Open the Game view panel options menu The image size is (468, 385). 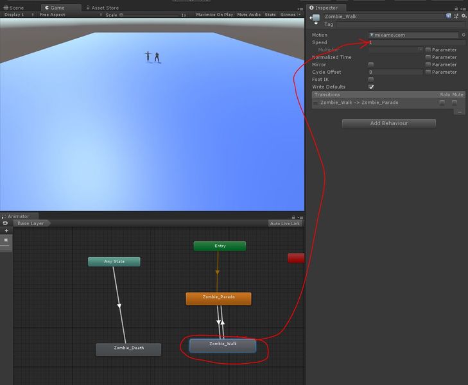[300, 9]
